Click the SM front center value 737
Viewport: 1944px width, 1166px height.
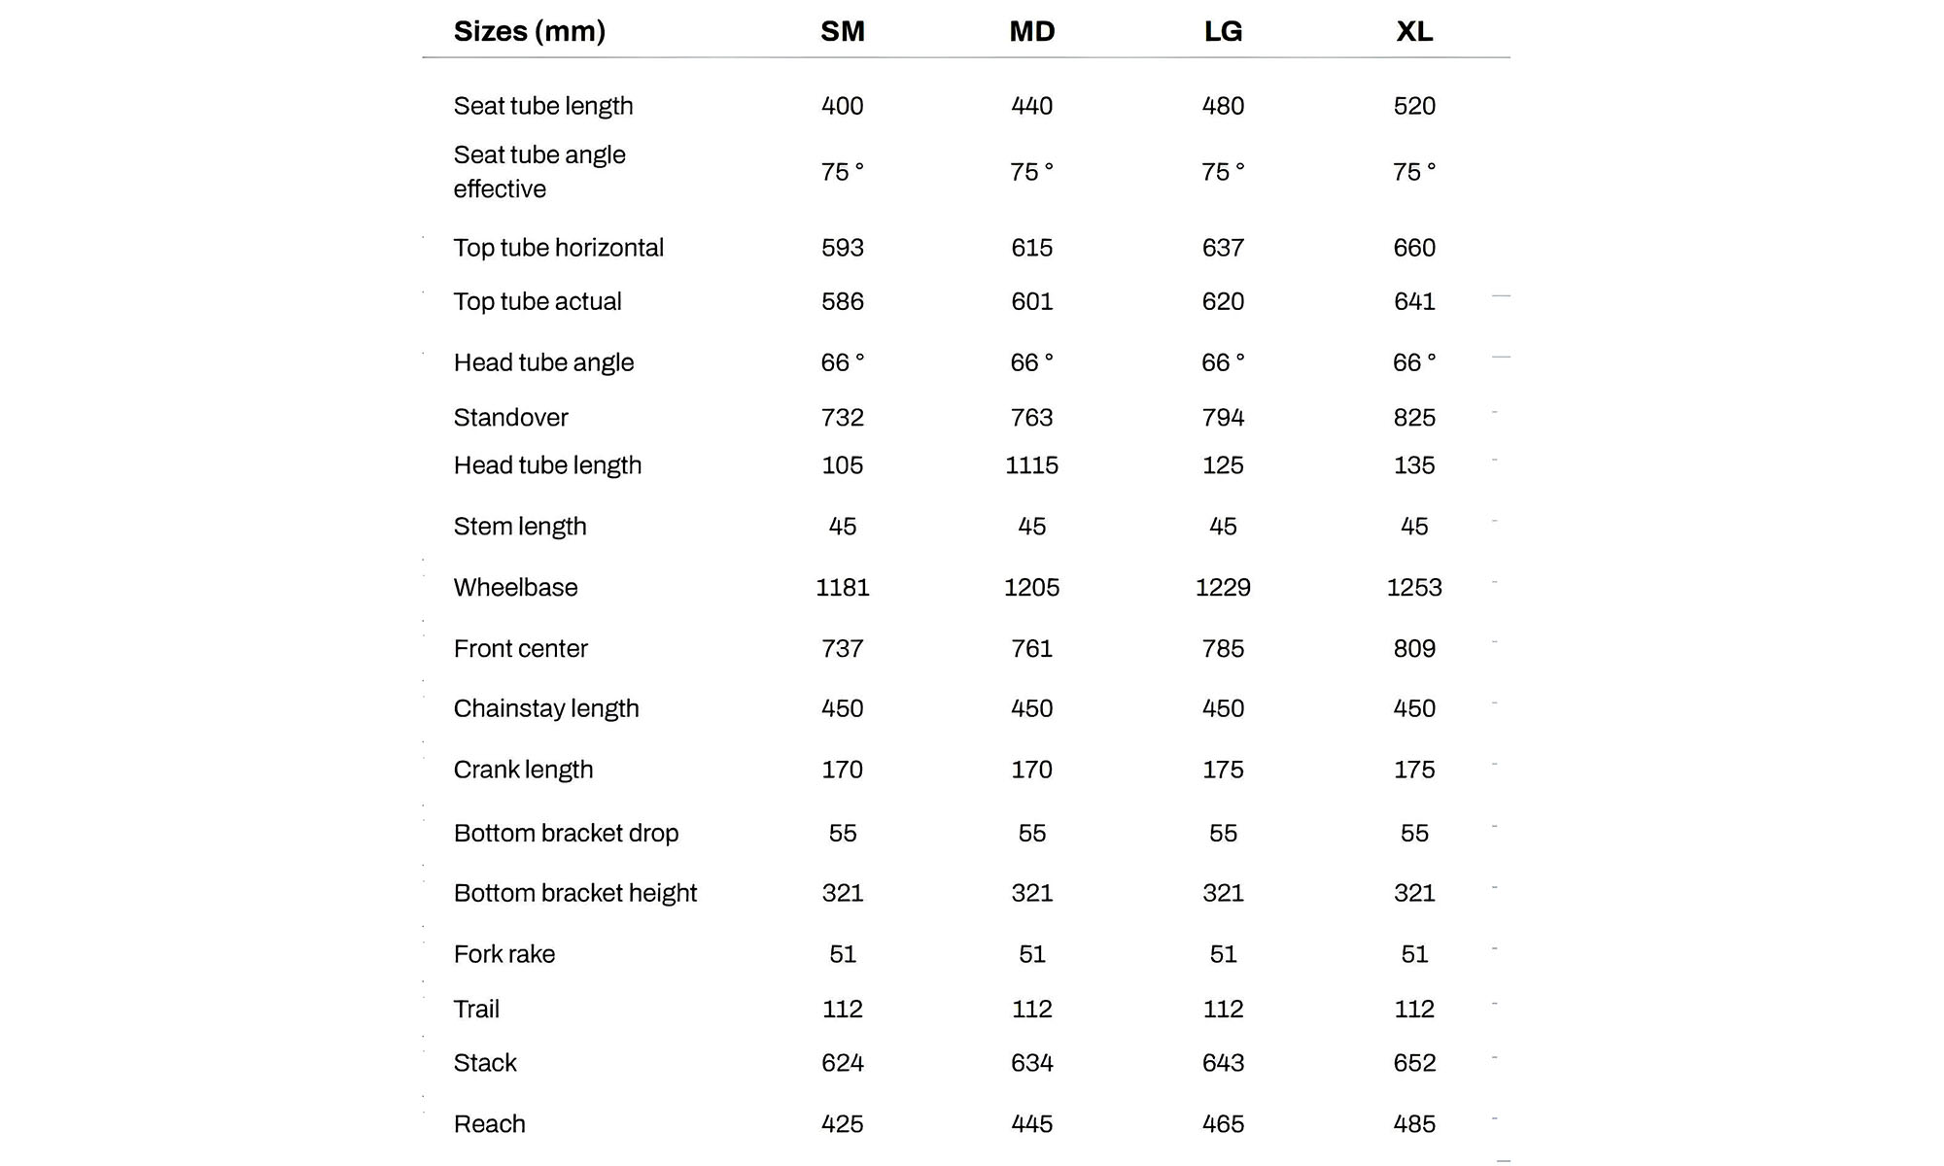point(842,649)
